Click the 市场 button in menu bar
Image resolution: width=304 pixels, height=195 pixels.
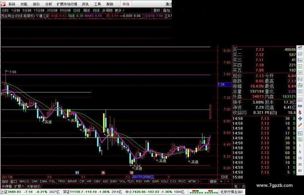126,4
